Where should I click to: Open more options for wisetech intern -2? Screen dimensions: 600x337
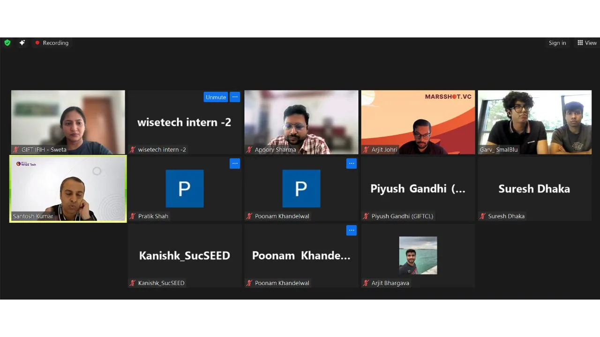(235, 97)
